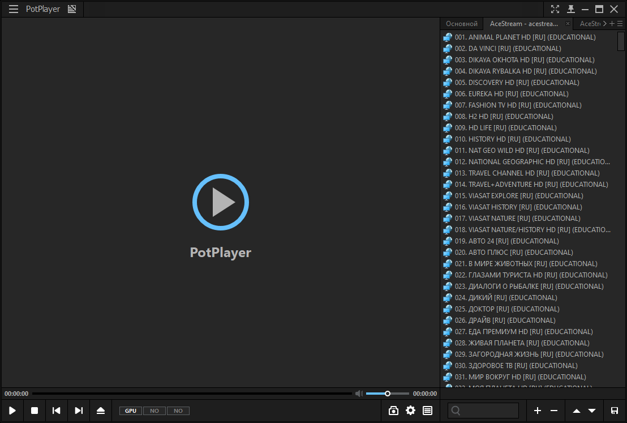The image size is (627, 423).
Task: Add item to playlist with plus button
Action: [x=538, y=411]
